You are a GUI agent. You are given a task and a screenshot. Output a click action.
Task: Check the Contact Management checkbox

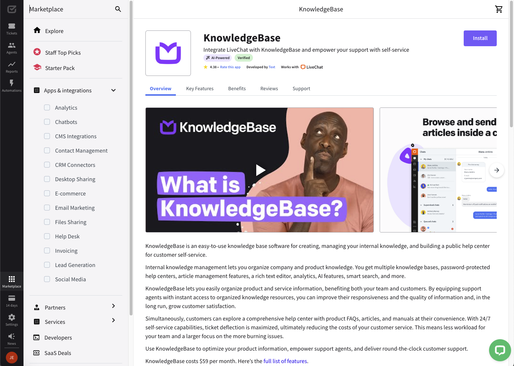[47, 150]
